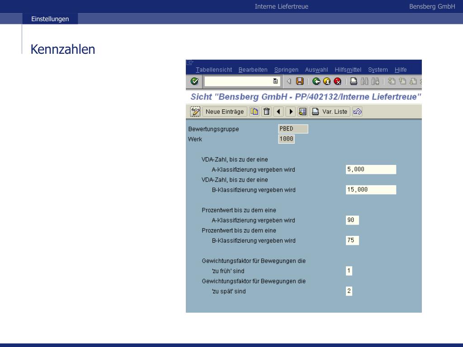Open the Bearbeiten menu
This screenshot has width=463, height=347.
pos(253,70)
